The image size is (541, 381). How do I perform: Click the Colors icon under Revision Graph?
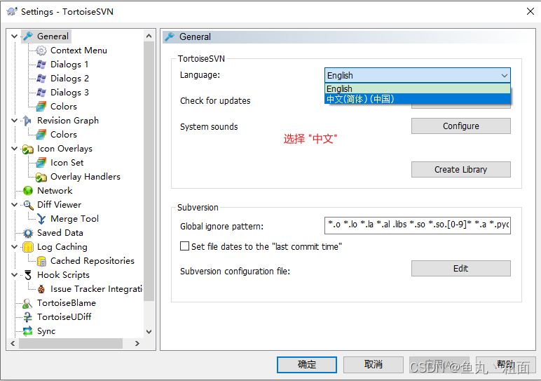41,135
